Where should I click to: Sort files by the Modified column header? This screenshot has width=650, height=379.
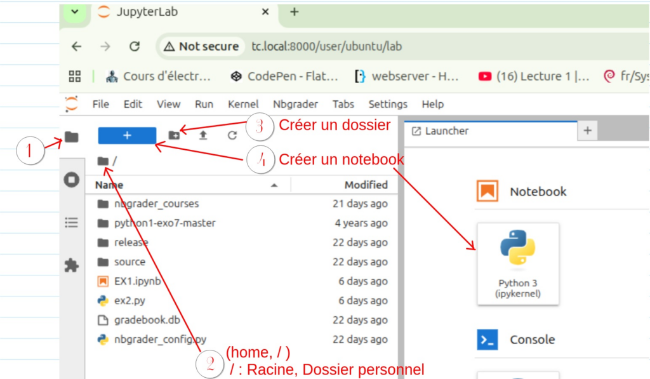(366, 185)
